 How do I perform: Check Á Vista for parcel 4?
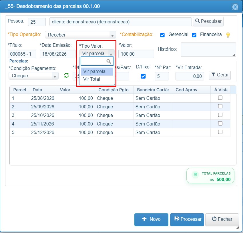pyautogui.click(x=220, y=123)
